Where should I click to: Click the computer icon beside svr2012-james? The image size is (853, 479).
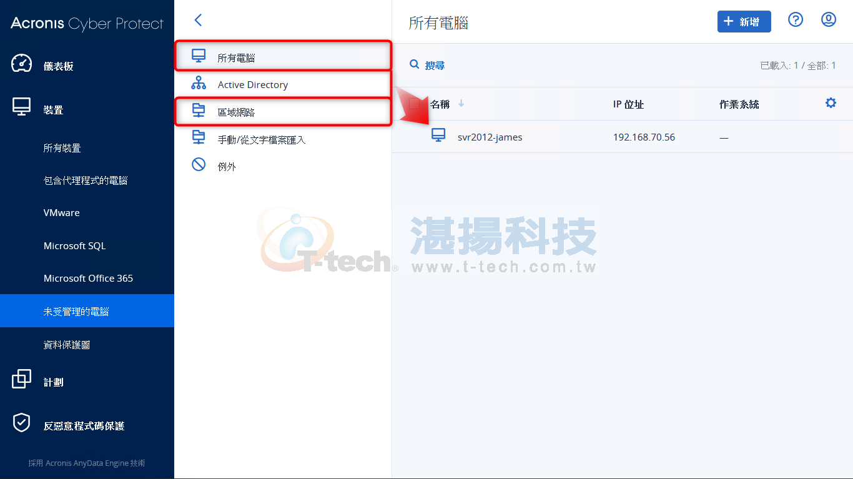pyautogui.click(x=439, y=136)
